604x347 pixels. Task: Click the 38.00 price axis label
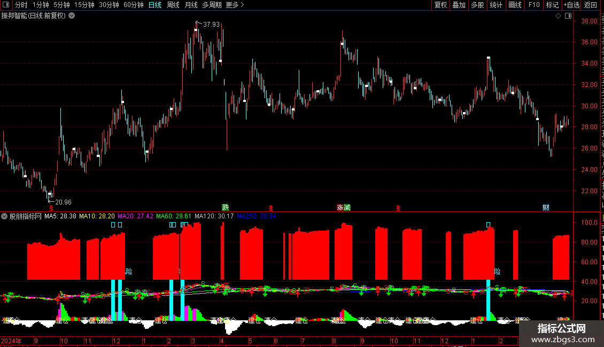590,21
